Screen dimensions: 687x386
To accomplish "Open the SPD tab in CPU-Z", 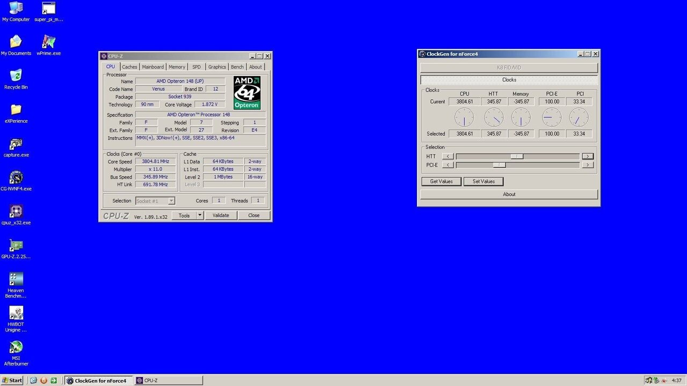I will [196, 67].
